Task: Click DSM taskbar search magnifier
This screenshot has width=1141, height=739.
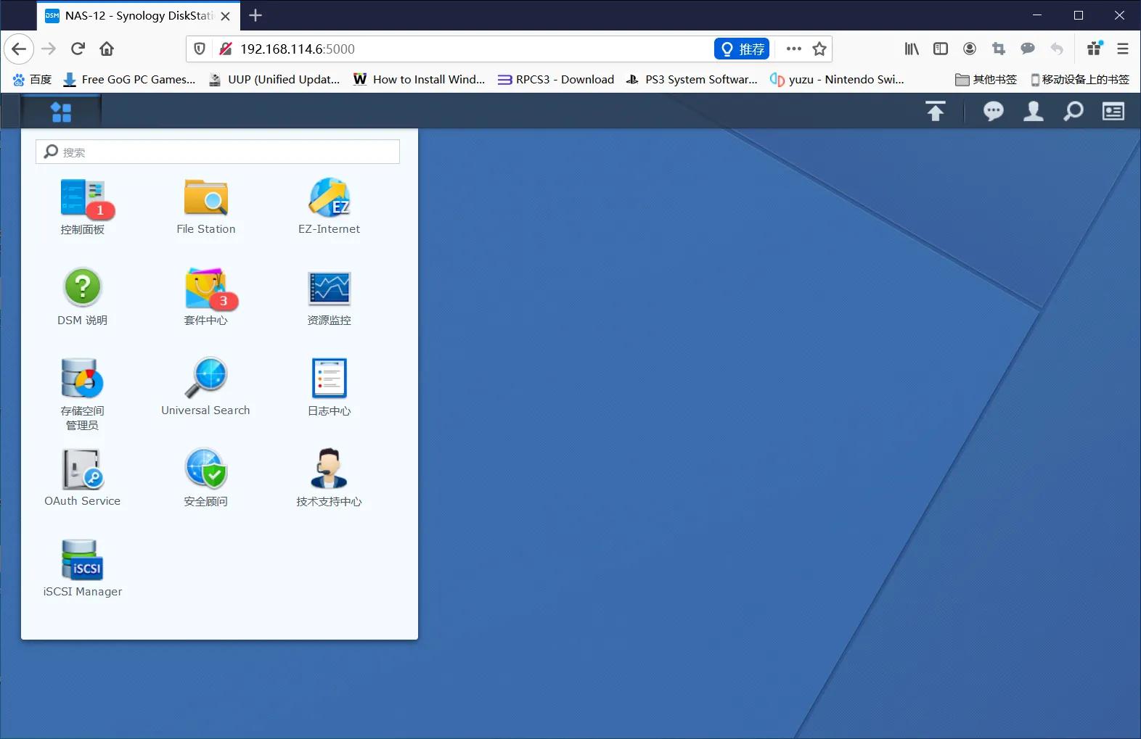Action: click(x=1073, y=111)
